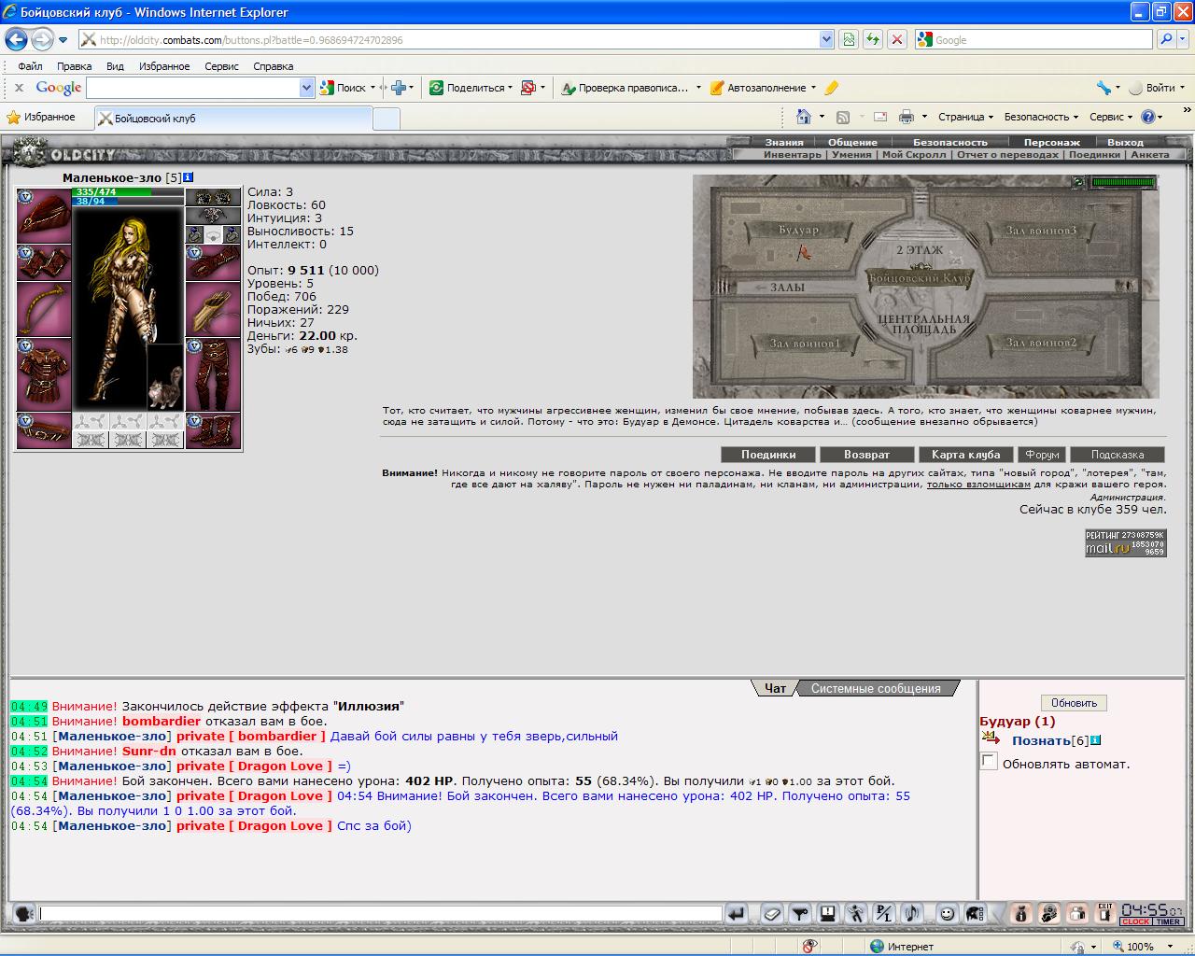1195x956 pixels.
Task: Click the red hat equipment slot
Action: pos(44,216)
